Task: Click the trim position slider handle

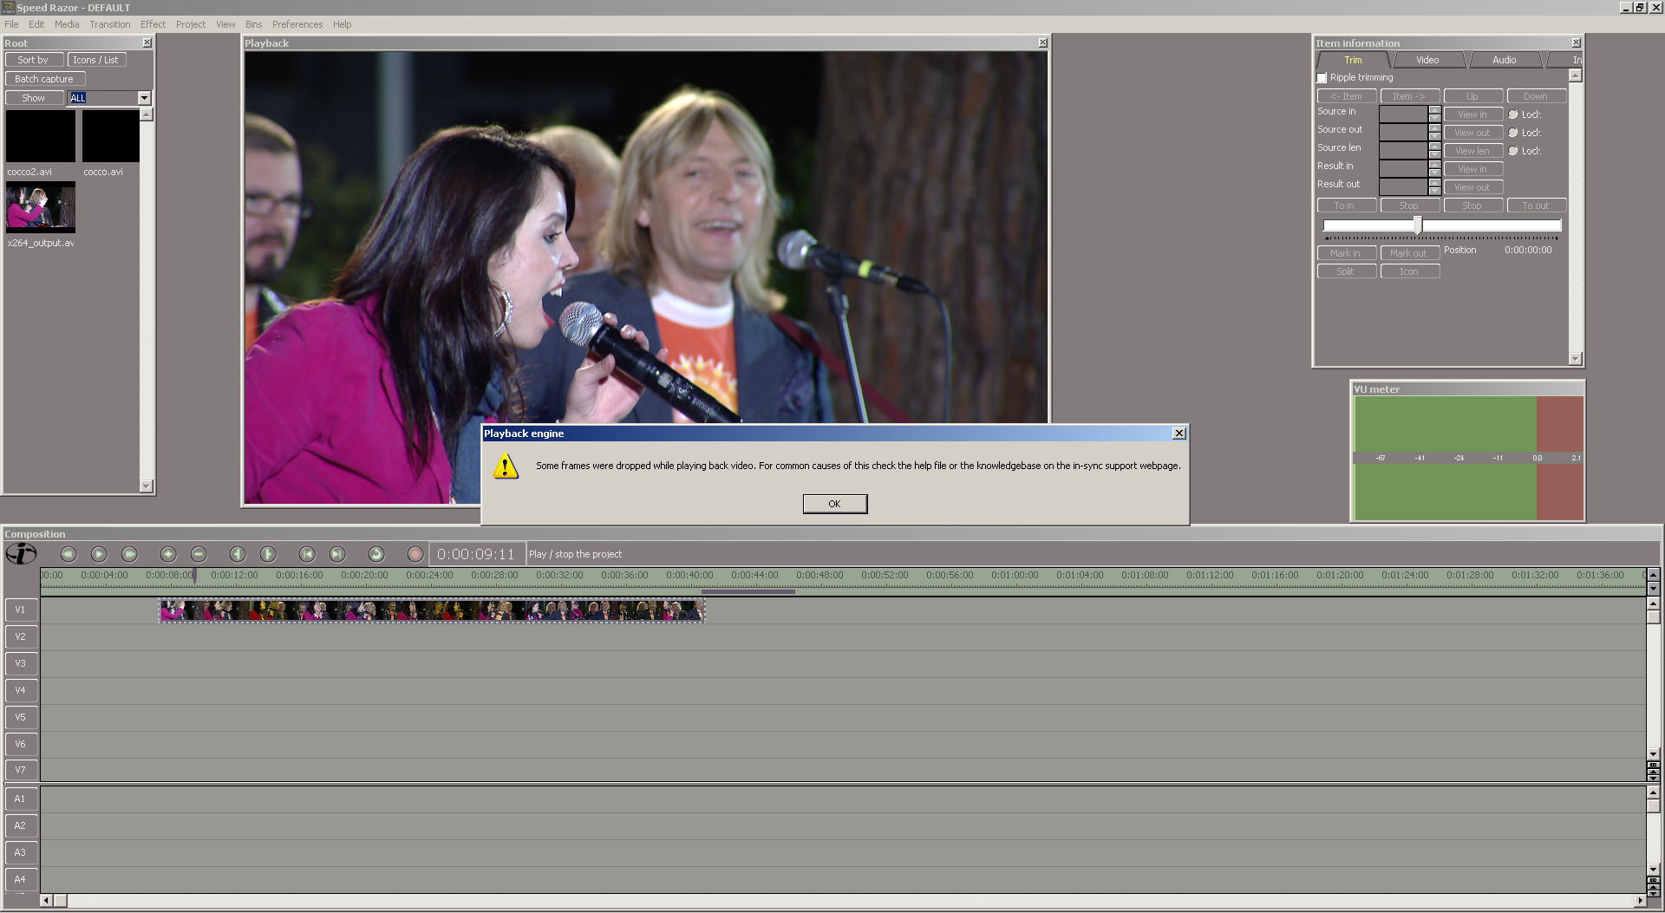Action: 1418,225
